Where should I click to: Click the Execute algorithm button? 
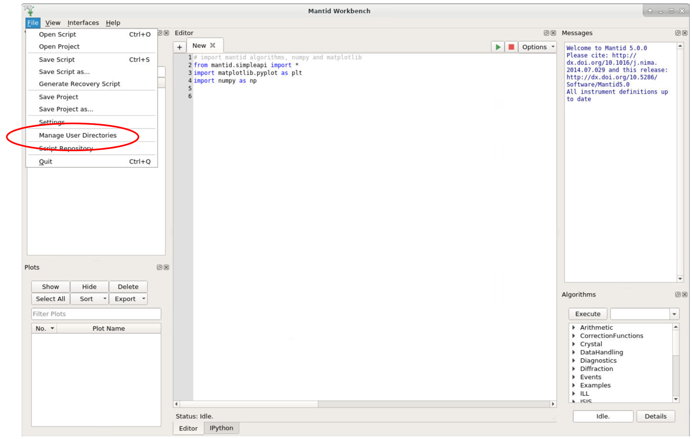(x=588, y=314)
